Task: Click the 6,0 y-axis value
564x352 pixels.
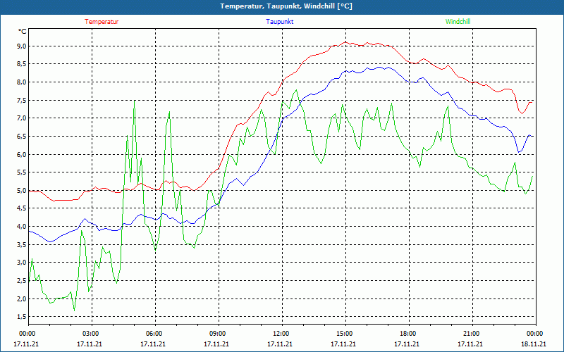Action: 22,154
